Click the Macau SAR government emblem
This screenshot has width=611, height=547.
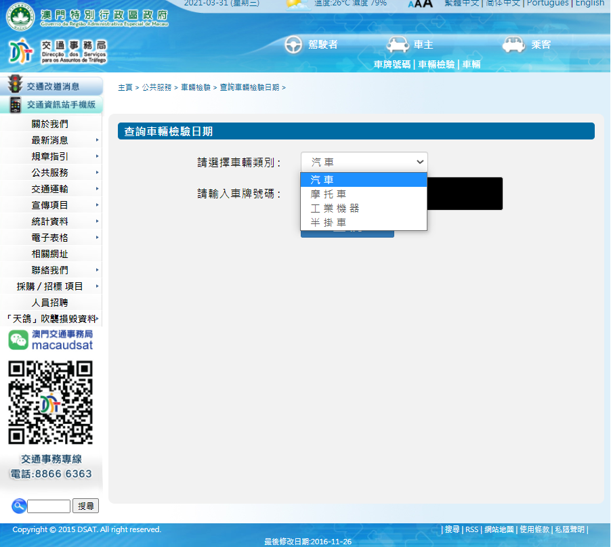(20, 16)
